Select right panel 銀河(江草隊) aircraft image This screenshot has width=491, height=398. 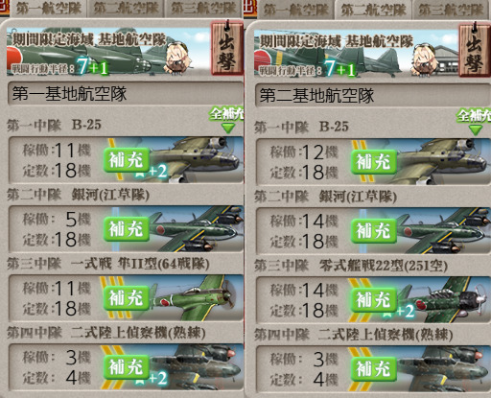coord(443,230)
